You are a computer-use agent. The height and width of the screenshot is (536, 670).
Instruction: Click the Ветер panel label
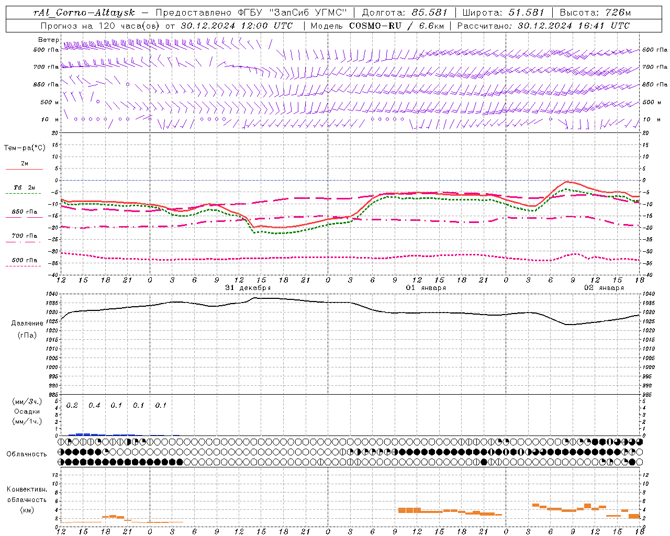(x=48, y=40)
